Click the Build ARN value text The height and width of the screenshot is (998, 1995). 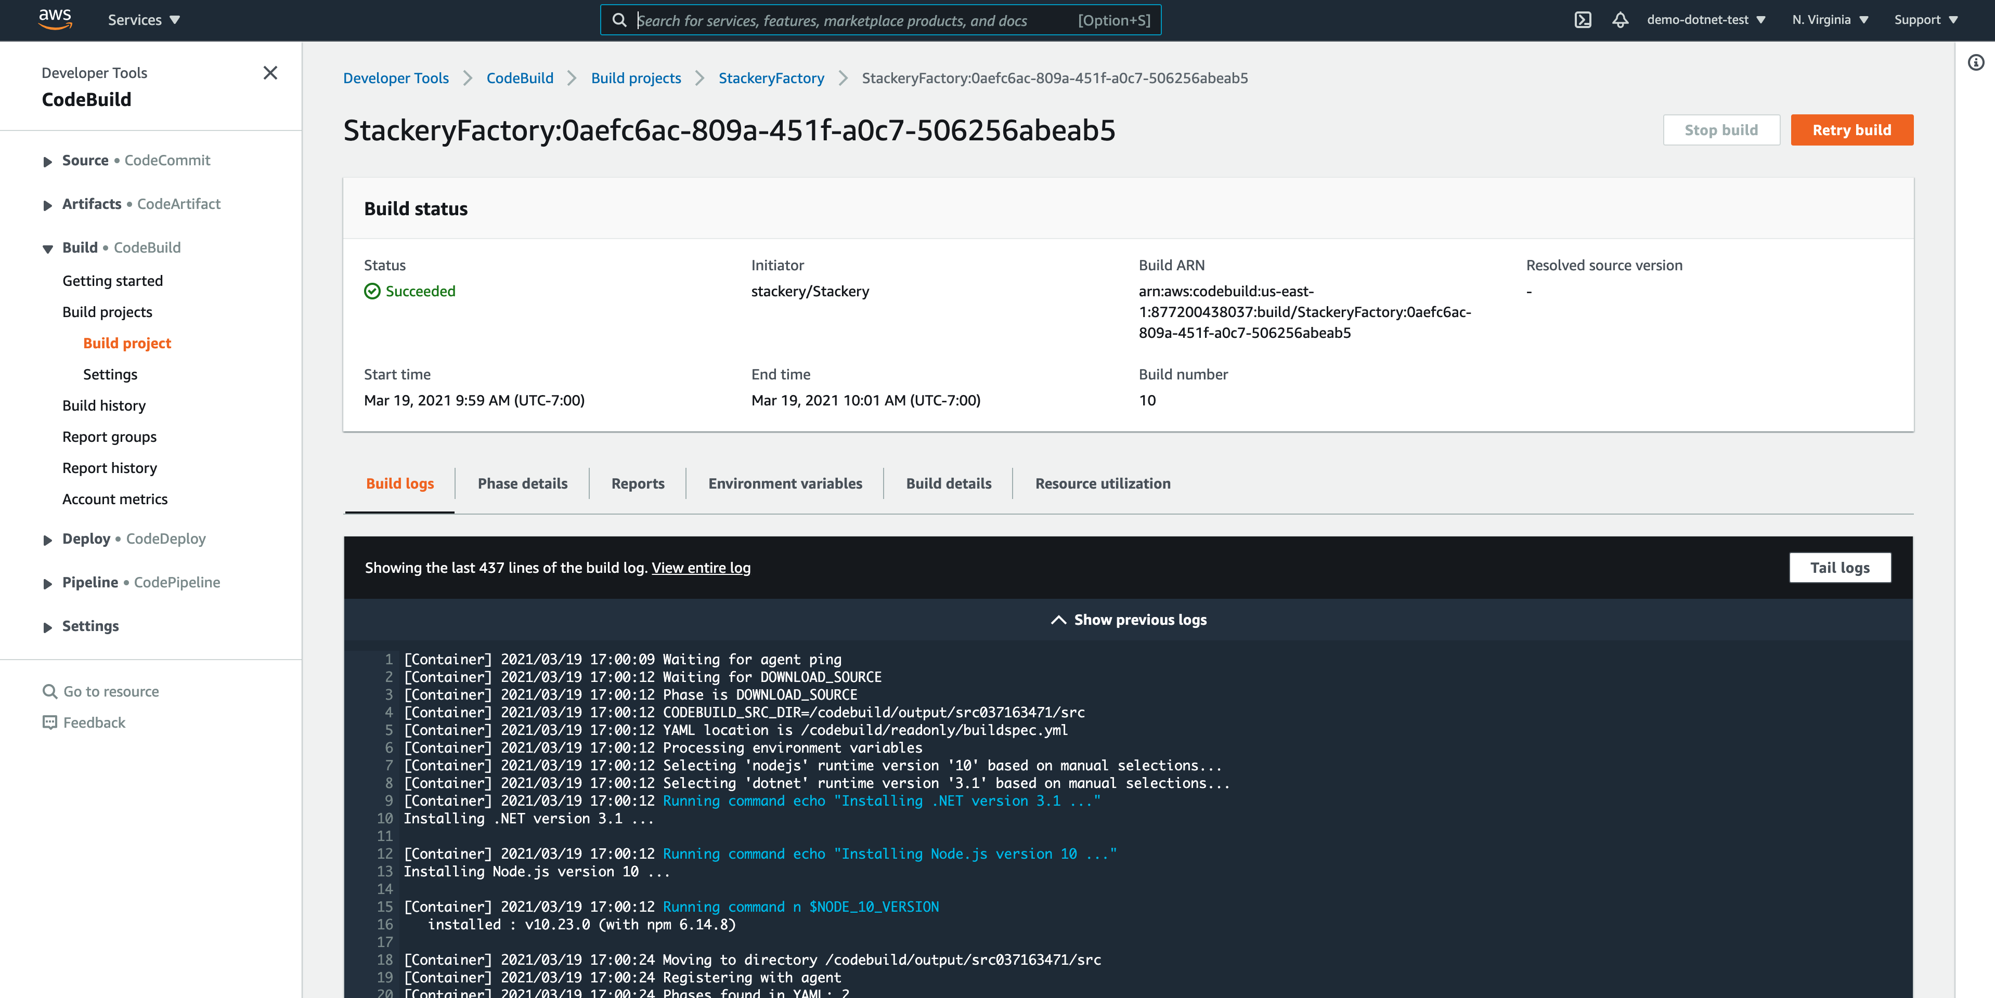pyautogui.click(x=1304, y=312)
